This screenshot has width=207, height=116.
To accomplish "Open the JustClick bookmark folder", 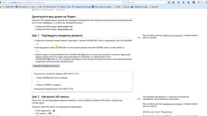I will point(154,7).
